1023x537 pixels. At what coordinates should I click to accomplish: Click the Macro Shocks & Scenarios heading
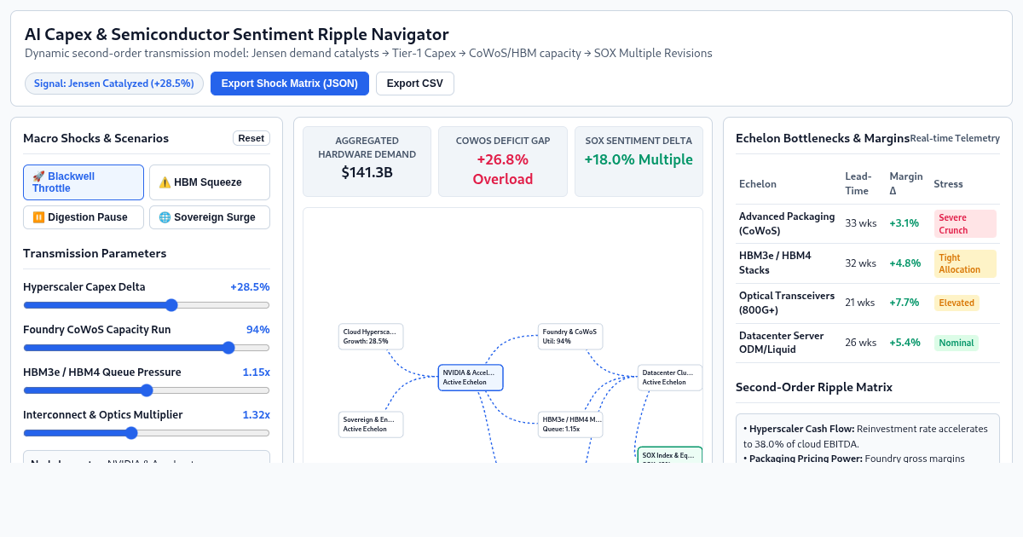(96, 138)
